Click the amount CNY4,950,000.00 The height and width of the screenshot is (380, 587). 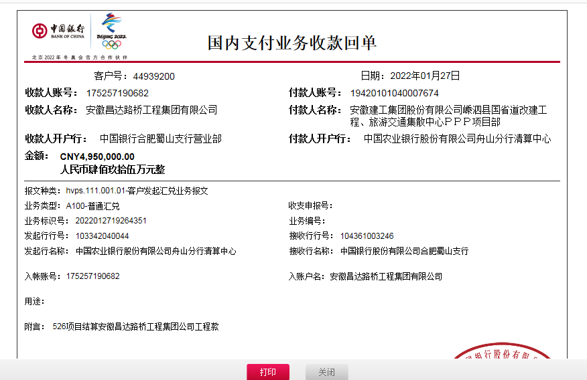click(97, 157)
